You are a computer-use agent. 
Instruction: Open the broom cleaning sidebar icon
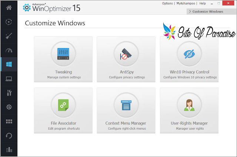(x=9, y=36)
